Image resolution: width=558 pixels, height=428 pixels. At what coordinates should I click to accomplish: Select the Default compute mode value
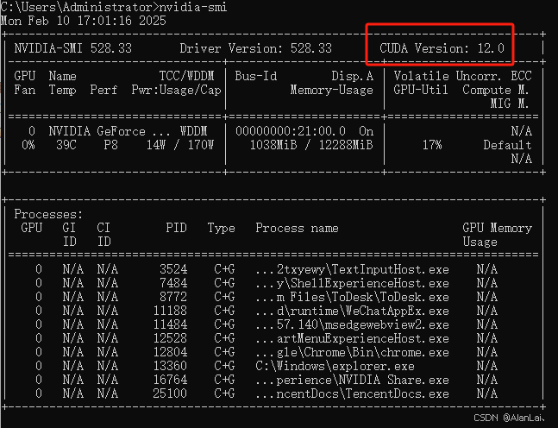pos(507,145)
